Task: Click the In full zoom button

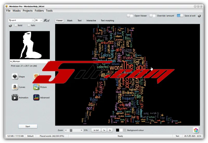Action: (96, 130)
